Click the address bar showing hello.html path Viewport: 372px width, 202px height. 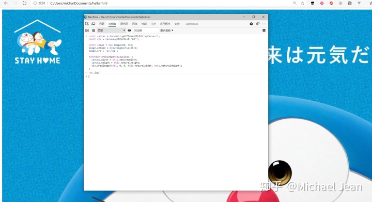(x=79, y=3)
